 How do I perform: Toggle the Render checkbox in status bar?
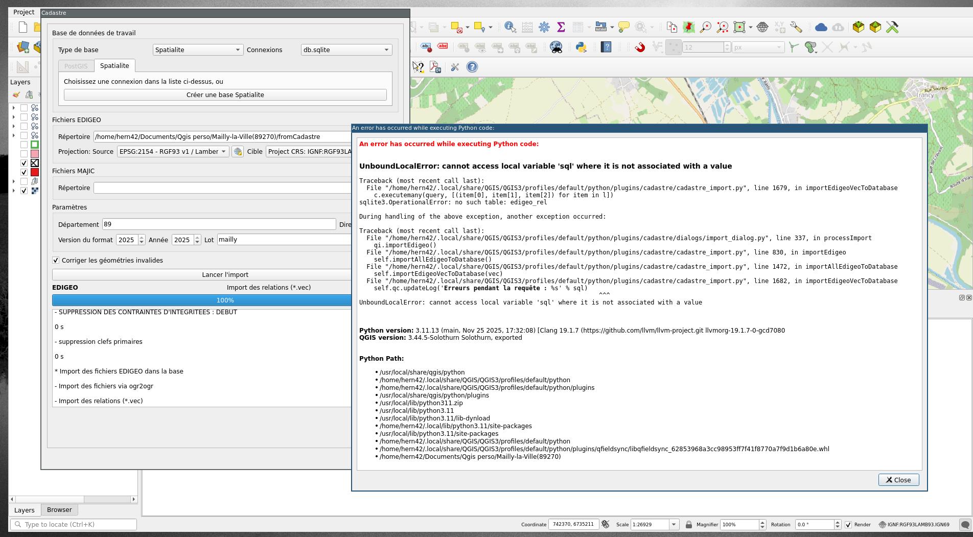(848, 525)
